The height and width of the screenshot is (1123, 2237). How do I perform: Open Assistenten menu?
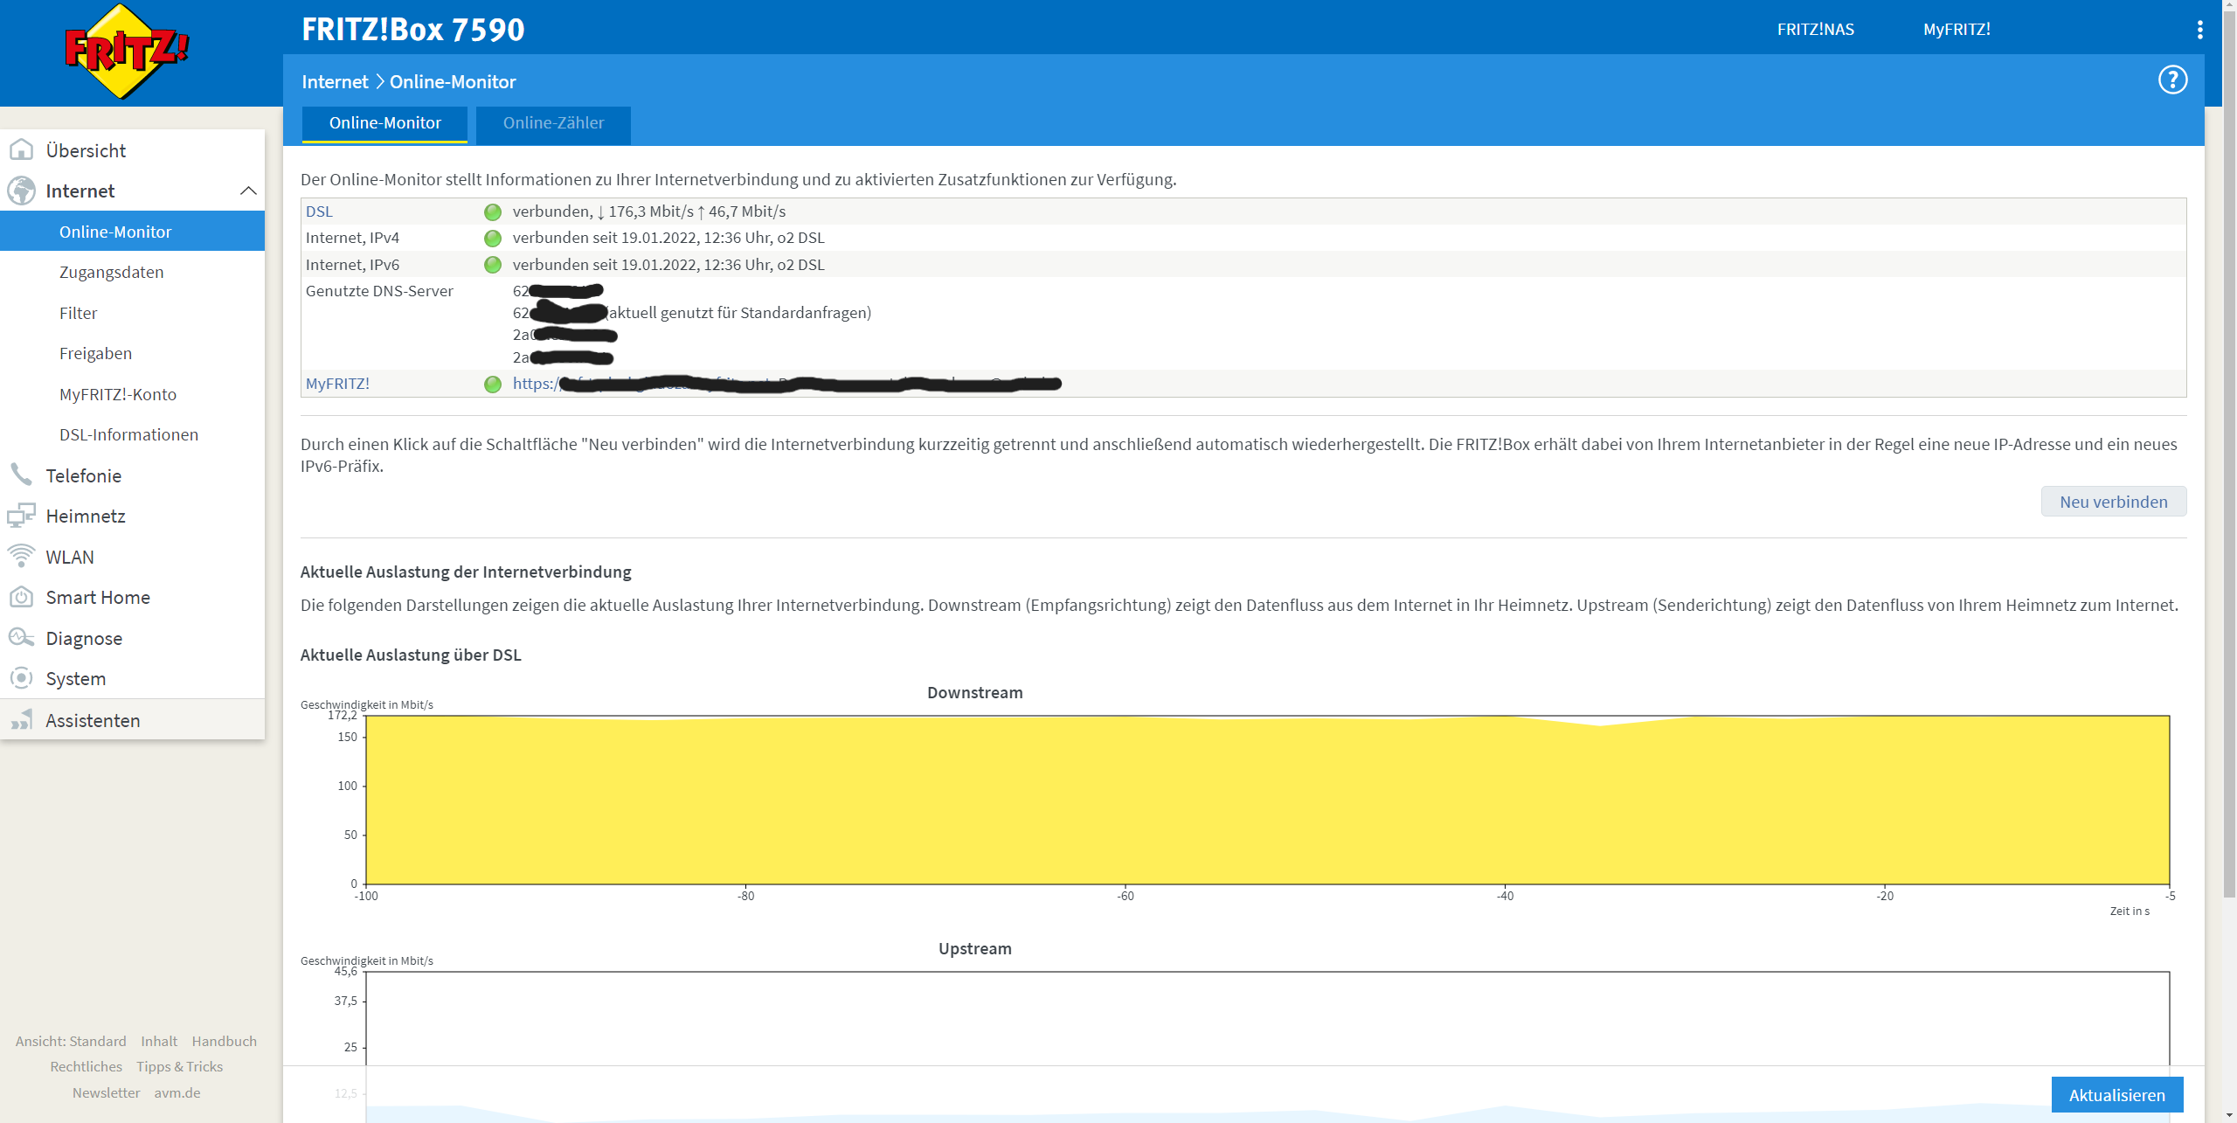tap(133, 720)
